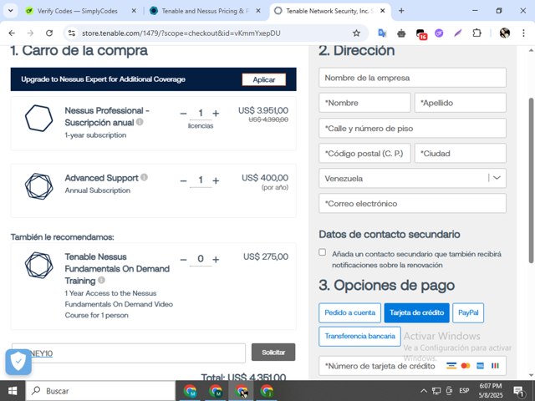Click the purple feather extension icon
Viewport: 535px width, 401px height.
pyautogui.click(x=457, y=33)
